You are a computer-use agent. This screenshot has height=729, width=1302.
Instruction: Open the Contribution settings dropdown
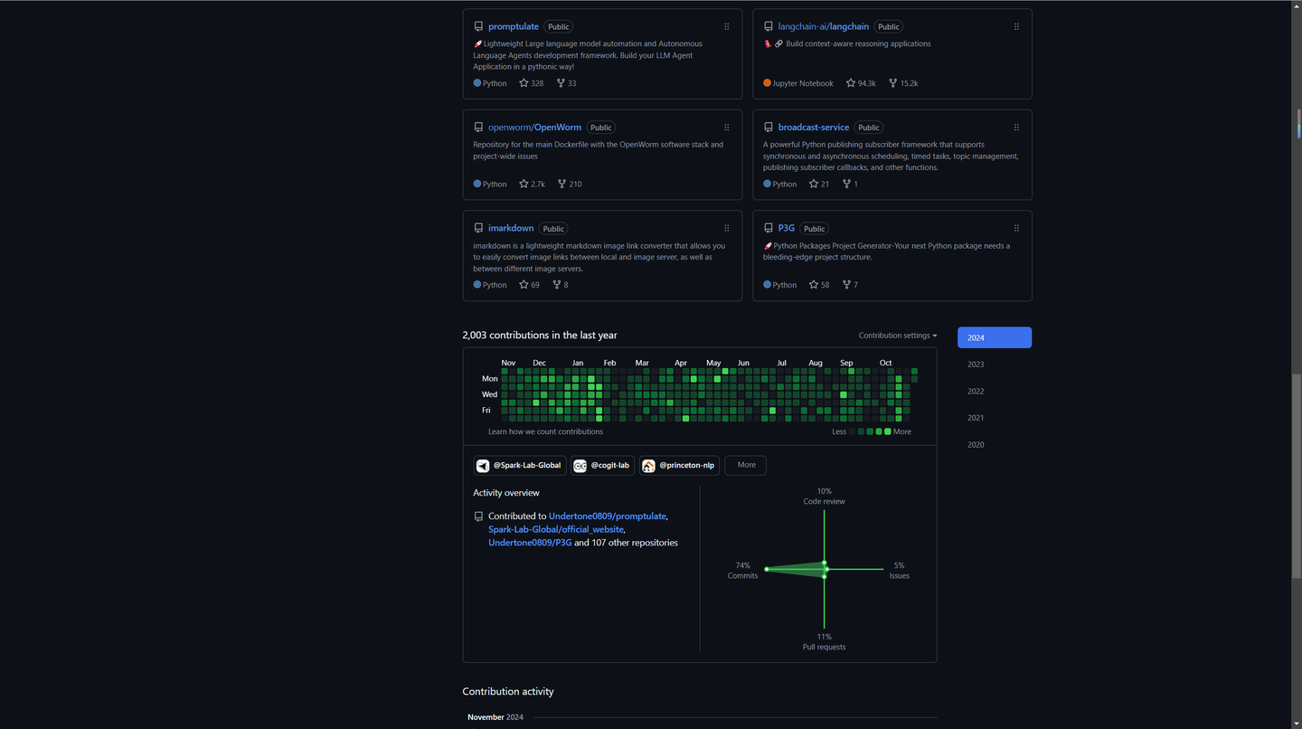point(897,335)
